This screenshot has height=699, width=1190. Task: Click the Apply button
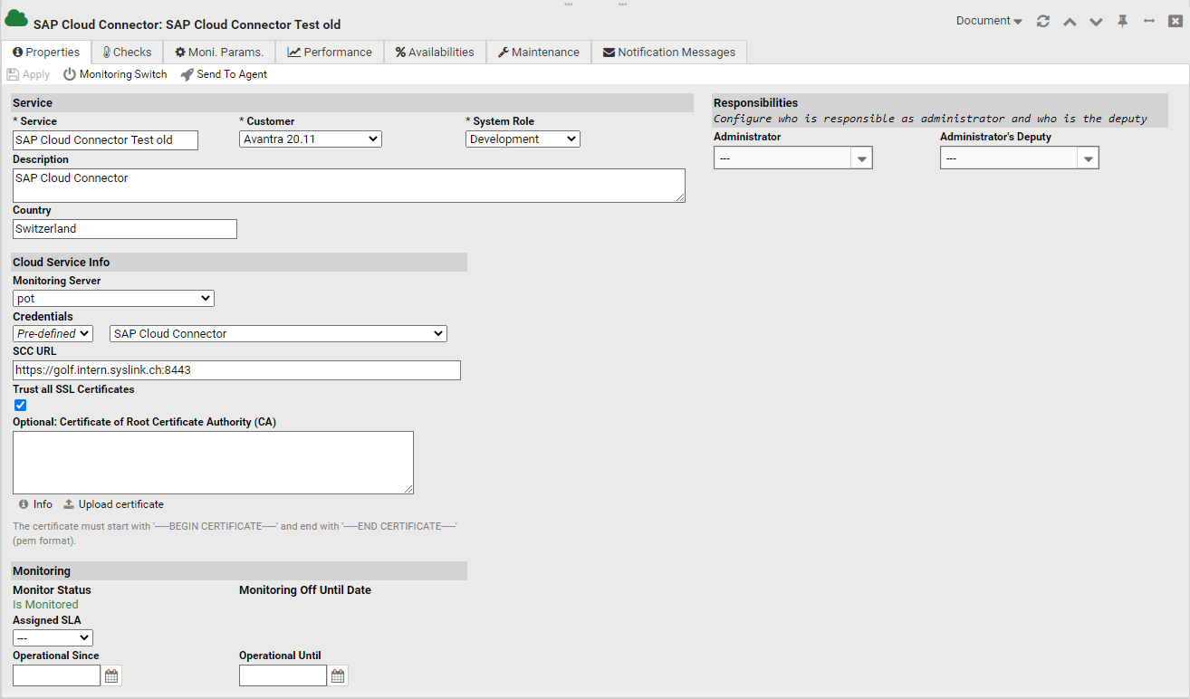point(28,74)
